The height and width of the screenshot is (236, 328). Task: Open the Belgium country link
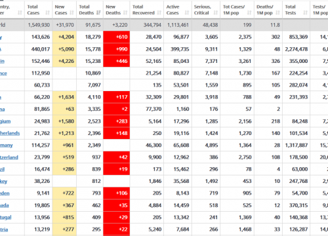[x=5, y=121]
